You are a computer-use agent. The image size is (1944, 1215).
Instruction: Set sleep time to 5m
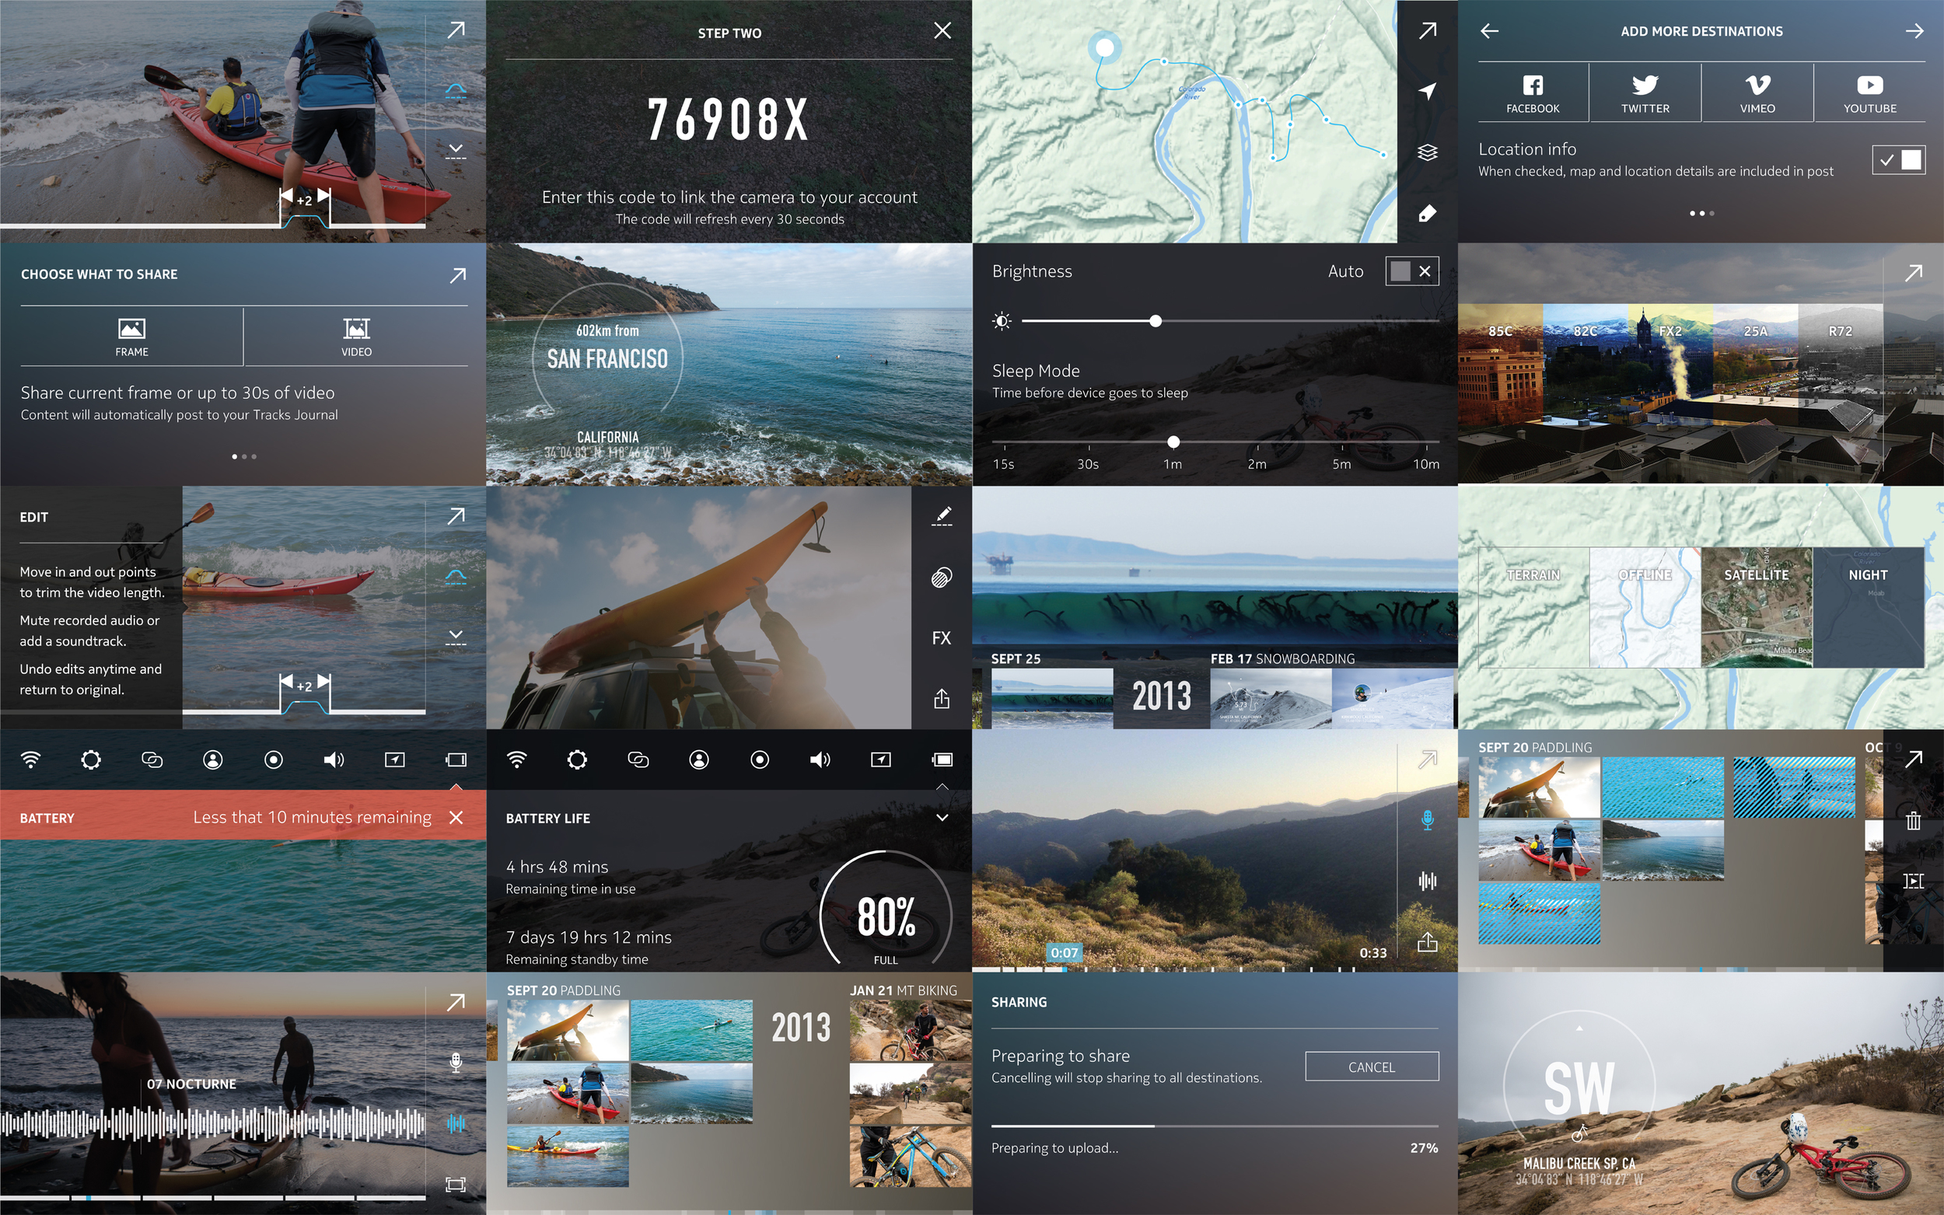point(1342,463)
